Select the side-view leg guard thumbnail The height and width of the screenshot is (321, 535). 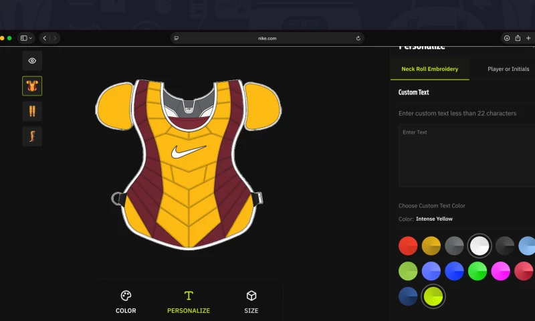[32, 136]
